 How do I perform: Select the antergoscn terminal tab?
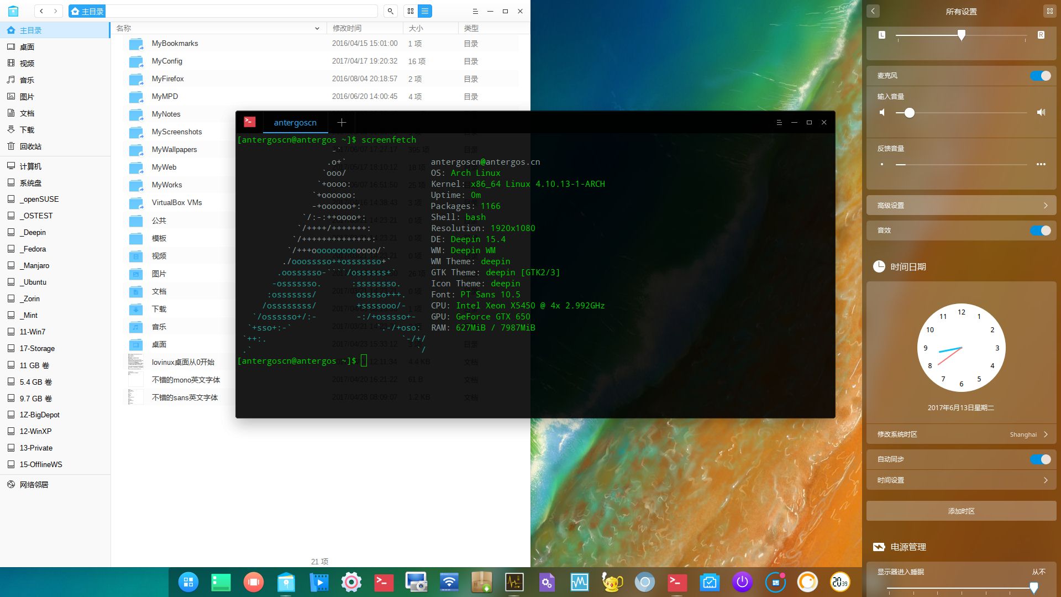tap(295, 123)
